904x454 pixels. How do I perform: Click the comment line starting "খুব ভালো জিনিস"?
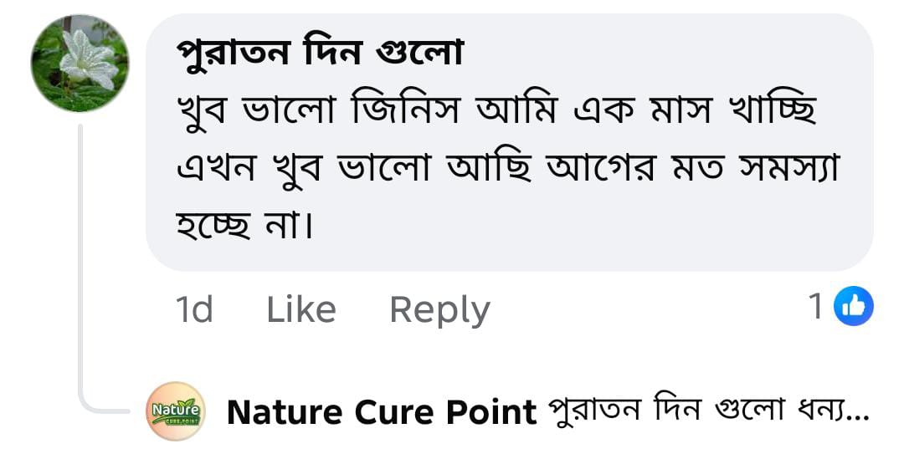tap(496, 112)
